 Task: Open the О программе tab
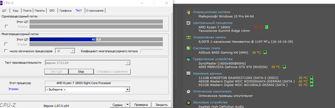[x=95, y=11]
